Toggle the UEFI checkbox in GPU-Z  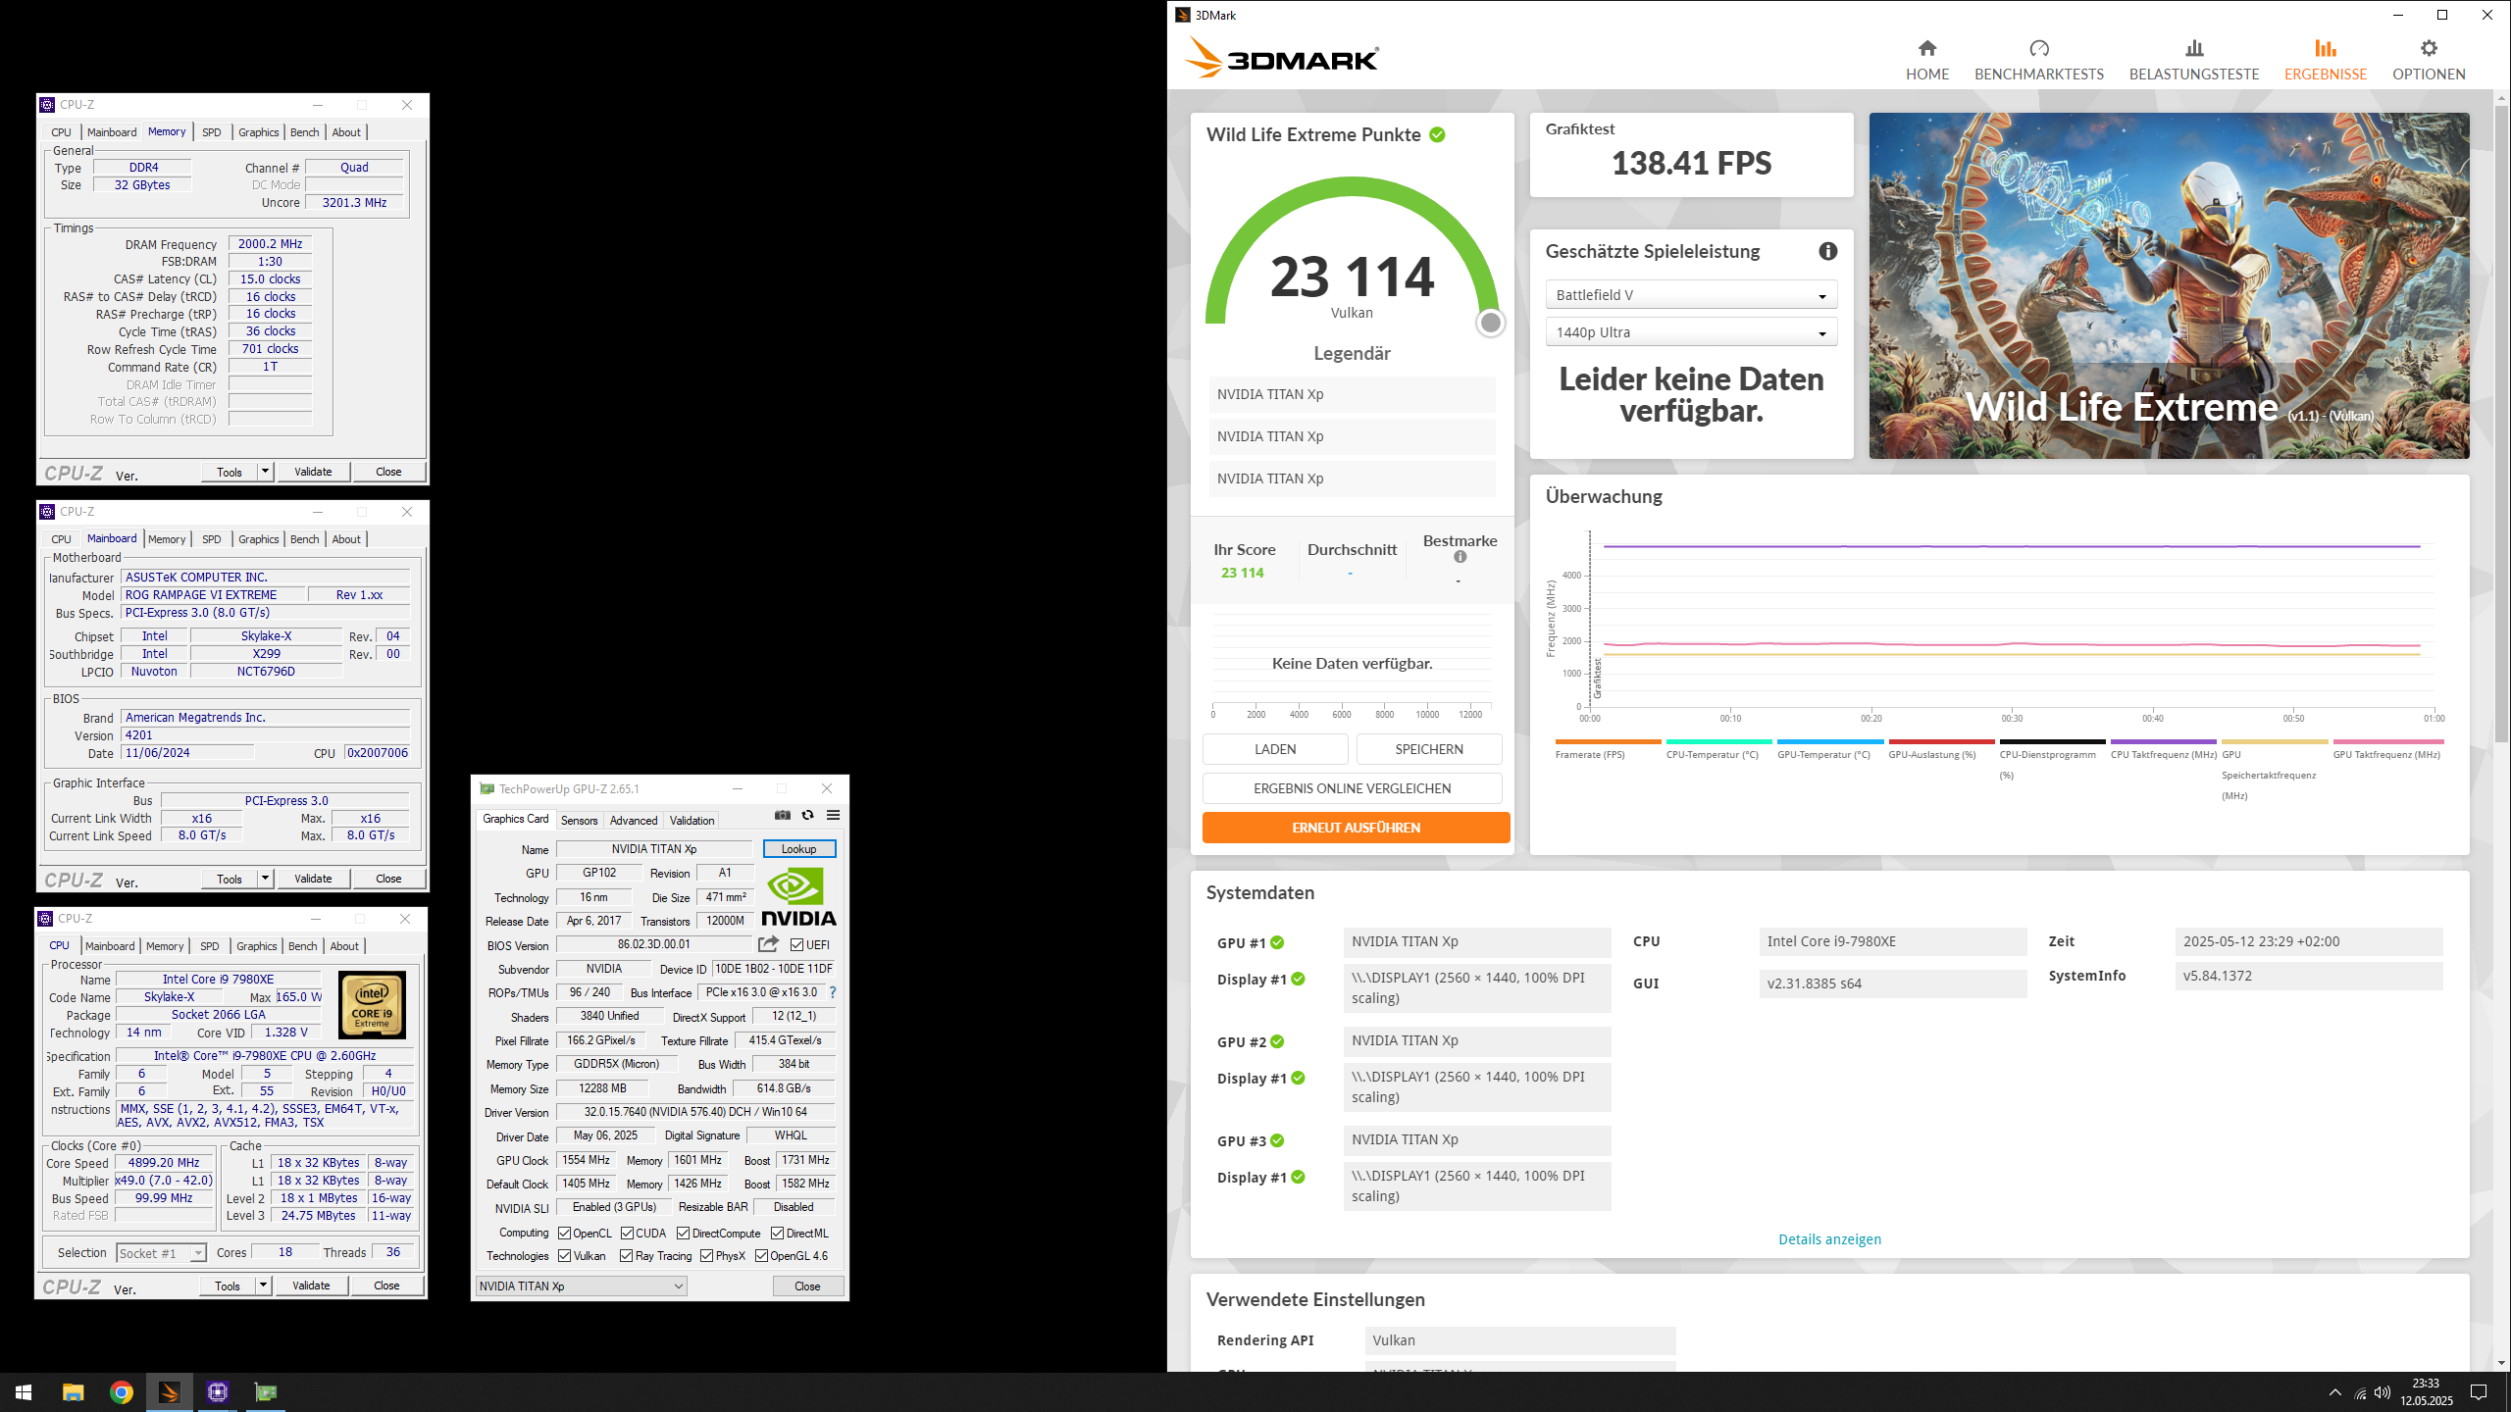796,945
